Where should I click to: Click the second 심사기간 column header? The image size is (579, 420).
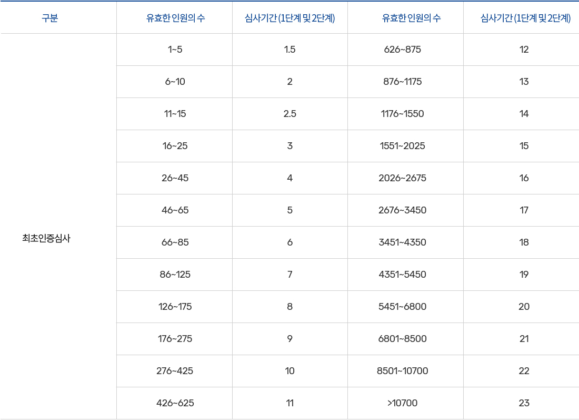point(525,18)
